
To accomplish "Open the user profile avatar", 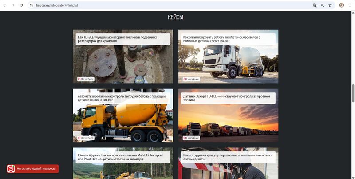I will [x=341, y=5].
